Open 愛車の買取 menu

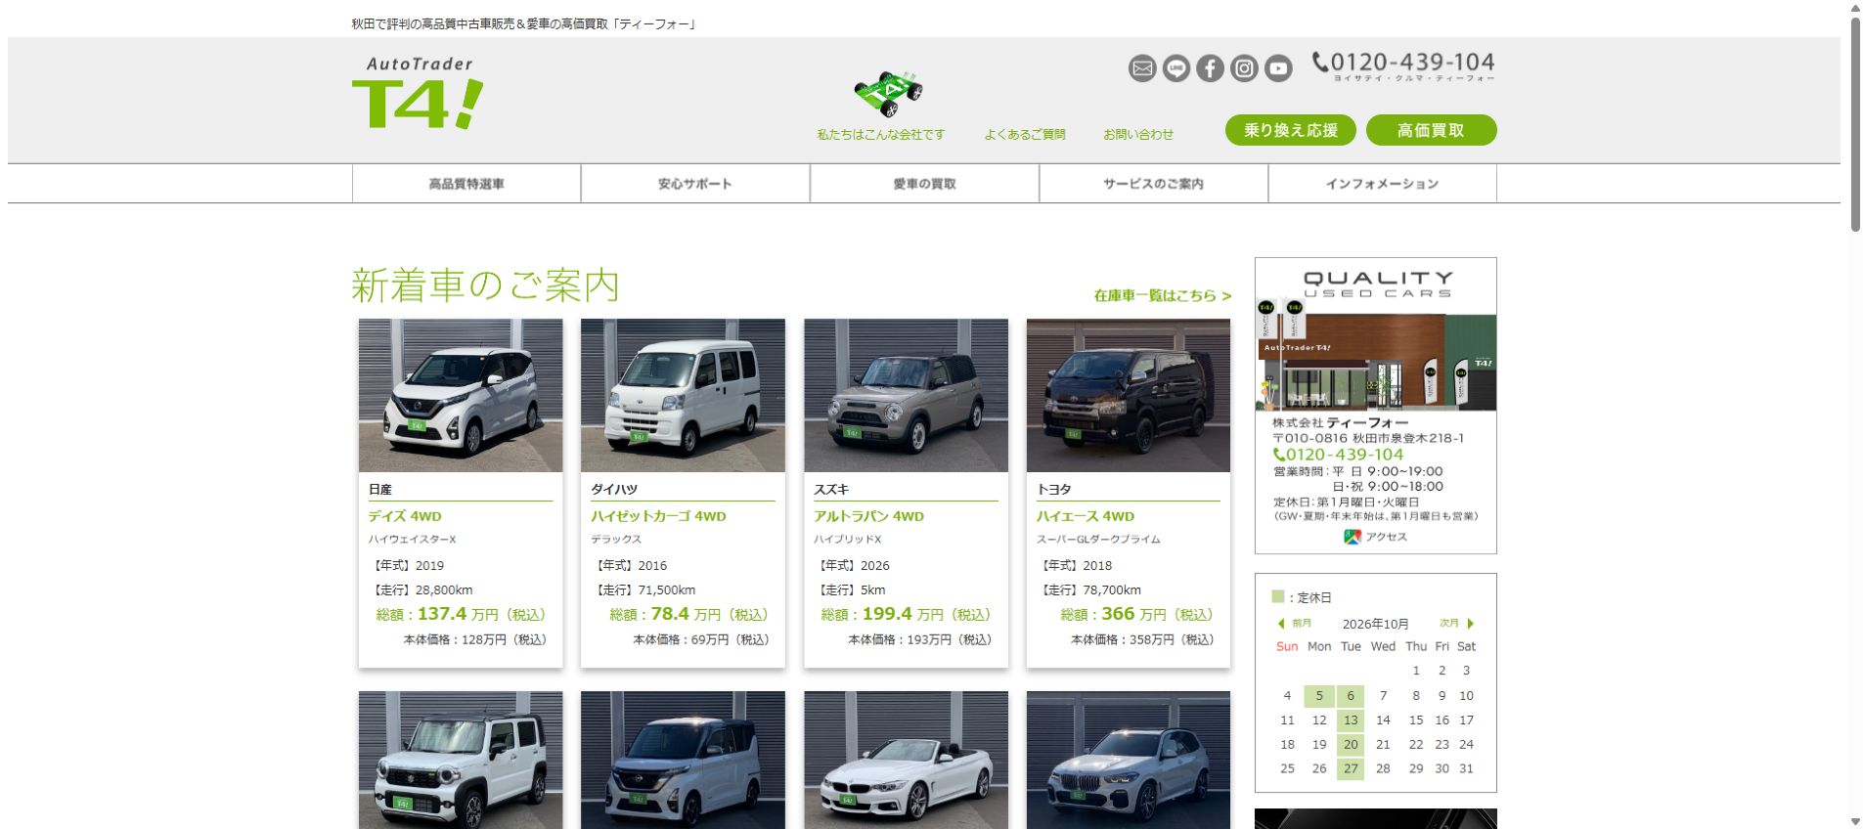pos(924,184)
